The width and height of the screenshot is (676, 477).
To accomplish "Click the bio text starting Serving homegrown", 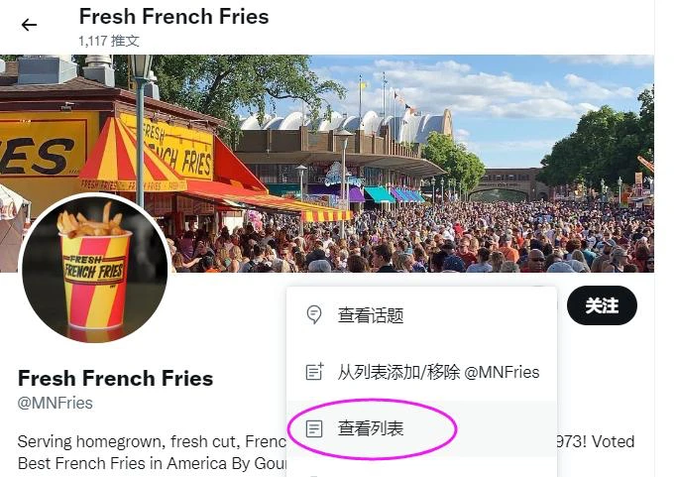I will click(152, 441).
